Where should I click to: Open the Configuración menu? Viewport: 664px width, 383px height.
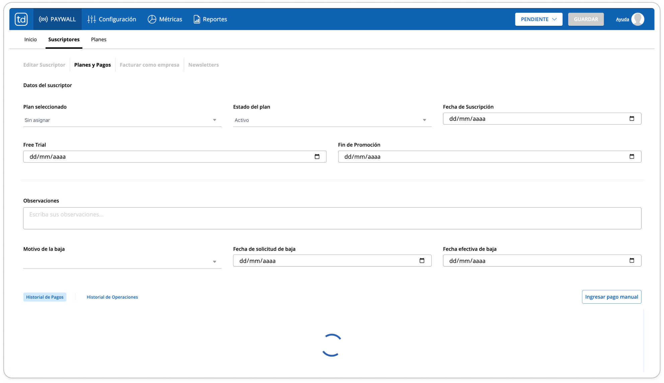[x=112, y=19]
